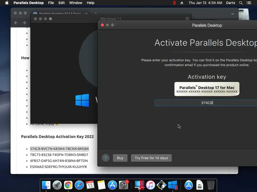
Task: Open System Preferences from Dock
Action: pyautogui.click(x=123, y=185)
